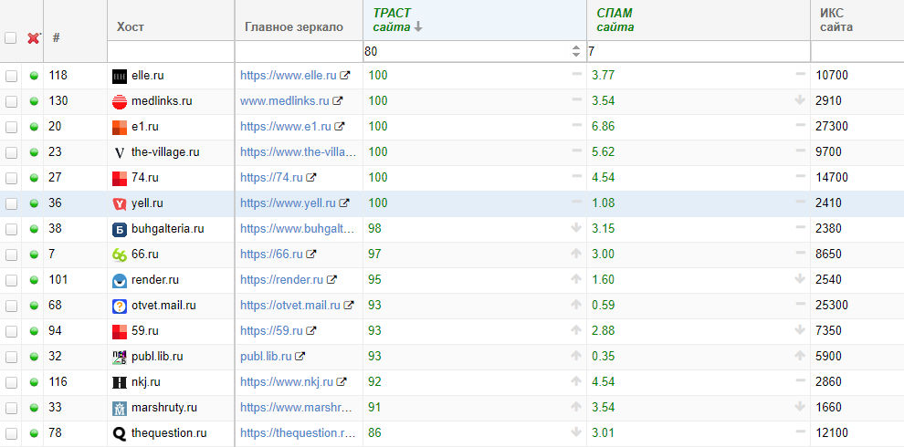This screenshot has width=904, height=447.
Task: Open the www.medlinks.ru link
Action: click(285, 101)
